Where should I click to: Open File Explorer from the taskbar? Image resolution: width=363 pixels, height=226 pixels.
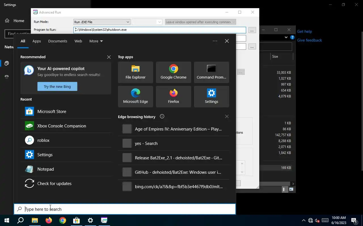point(35,220)
